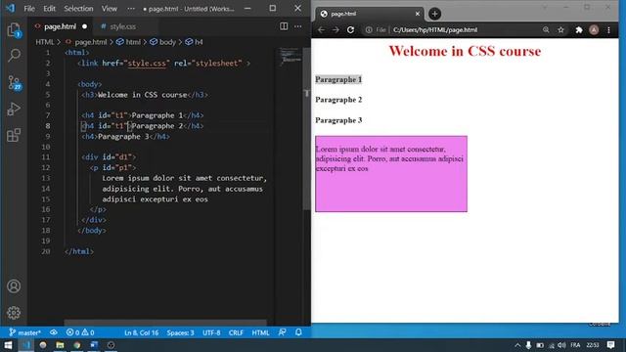Viewport: 626px width, 352px height.
Task: Click Ln 8, Col 16 cursor position
Action: coord(141,332)
